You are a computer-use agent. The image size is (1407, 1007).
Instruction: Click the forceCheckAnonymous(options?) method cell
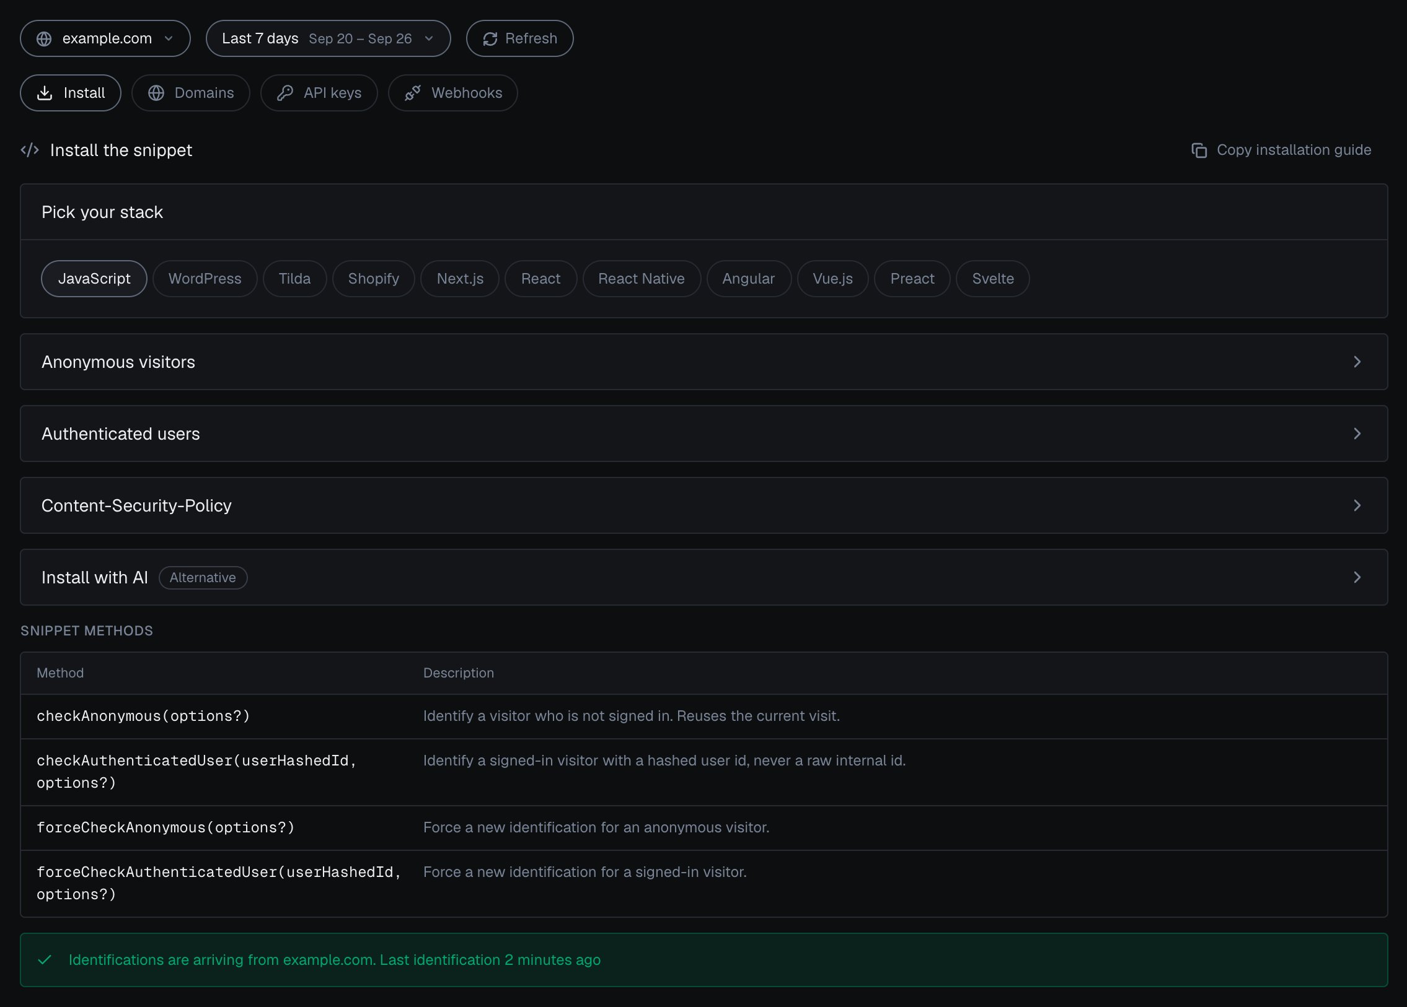165,828
